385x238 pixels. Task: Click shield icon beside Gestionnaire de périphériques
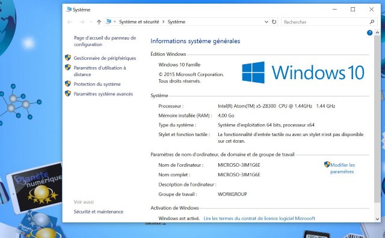(x=68, y=58)
